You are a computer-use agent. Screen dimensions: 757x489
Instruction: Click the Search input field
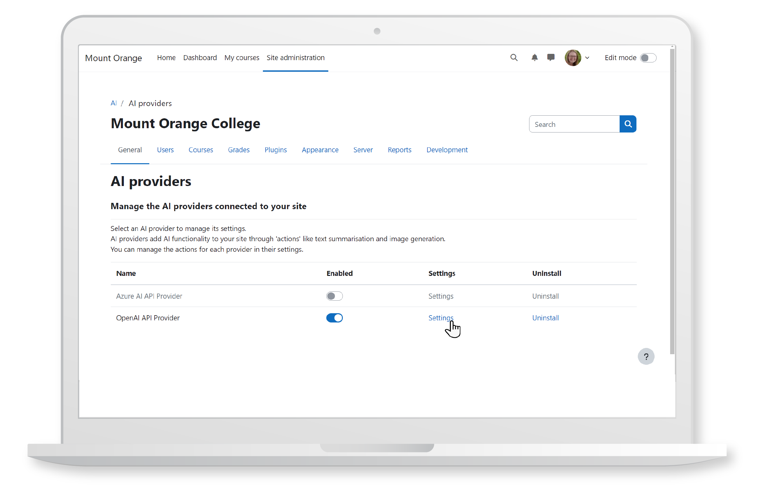point(573,124)
